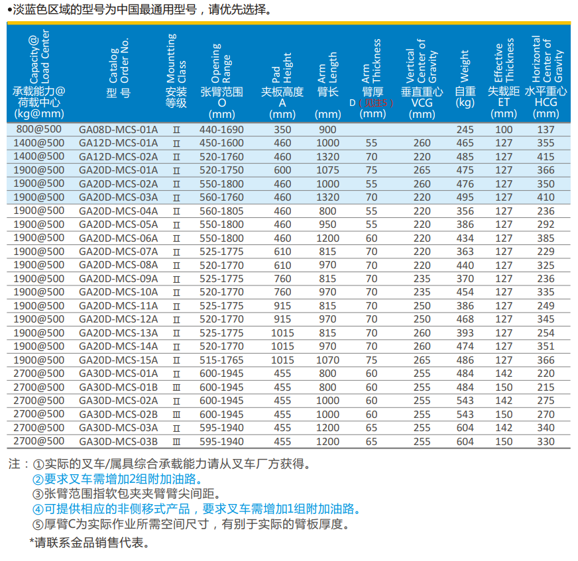Click model GA20D-MCS-14A
Screen dimensions: 578x561
pos(119,346)
